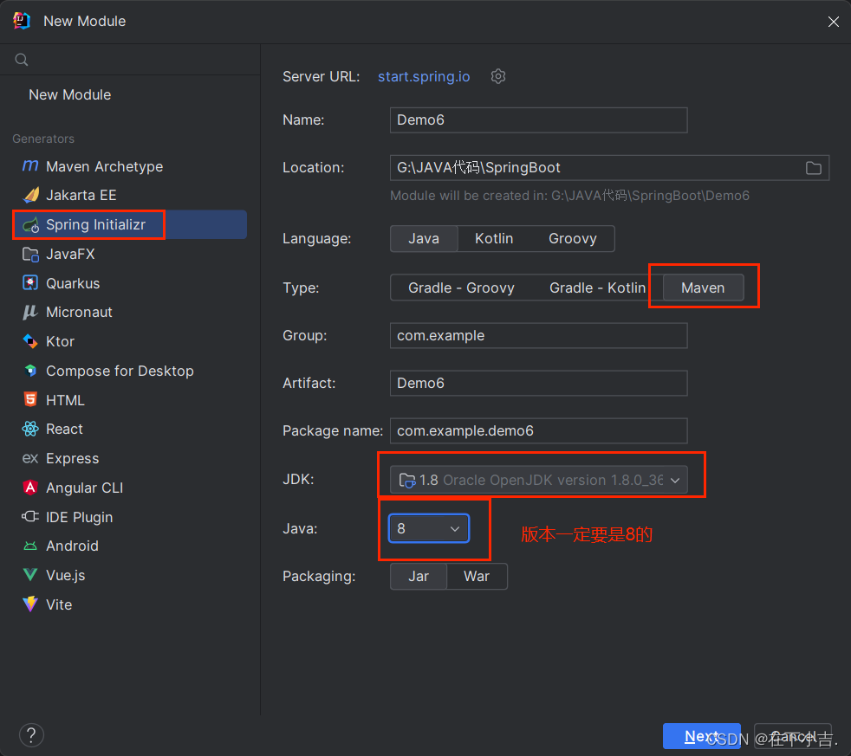Select the Micronaut generator
Image resolution: width=851 pixels, height=756 pixels.
[x=130, y=312]
